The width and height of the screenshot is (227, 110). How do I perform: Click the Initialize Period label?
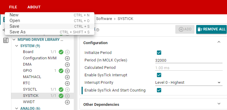point(98,52)
